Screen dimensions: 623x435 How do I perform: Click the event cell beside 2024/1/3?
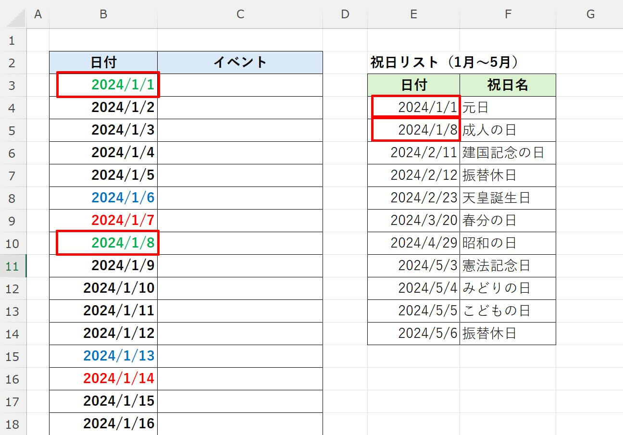(x=240, y=130)
